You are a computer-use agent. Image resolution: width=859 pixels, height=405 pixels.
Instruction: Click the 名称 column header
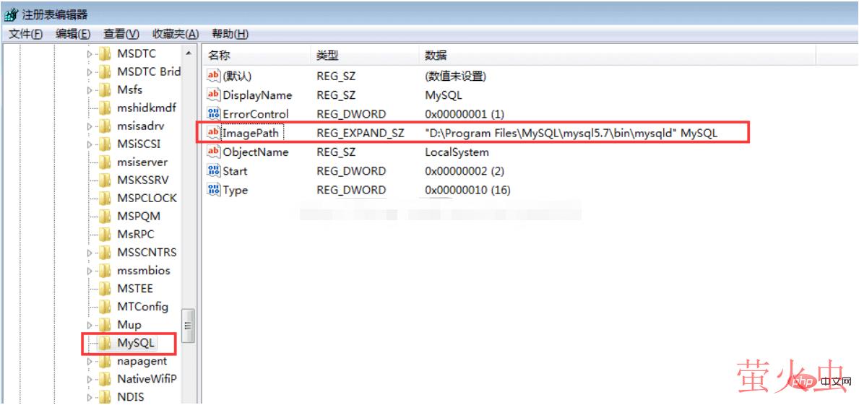tap(256, 55)
